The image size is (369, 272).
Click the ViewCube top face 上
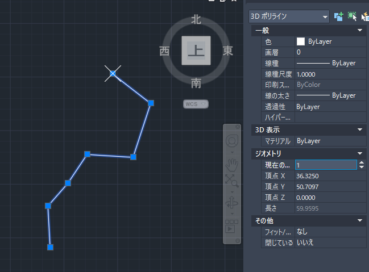196,50
